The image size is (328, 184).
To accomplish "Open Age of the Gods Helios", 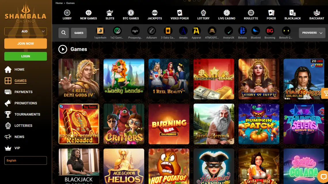I will [x=124, y=166].
